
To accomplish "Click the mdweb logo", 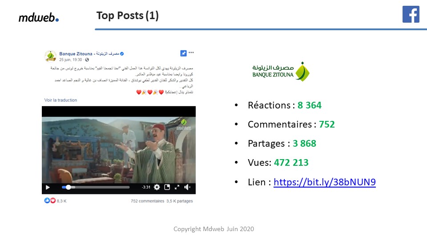I will tap(39, 17).
